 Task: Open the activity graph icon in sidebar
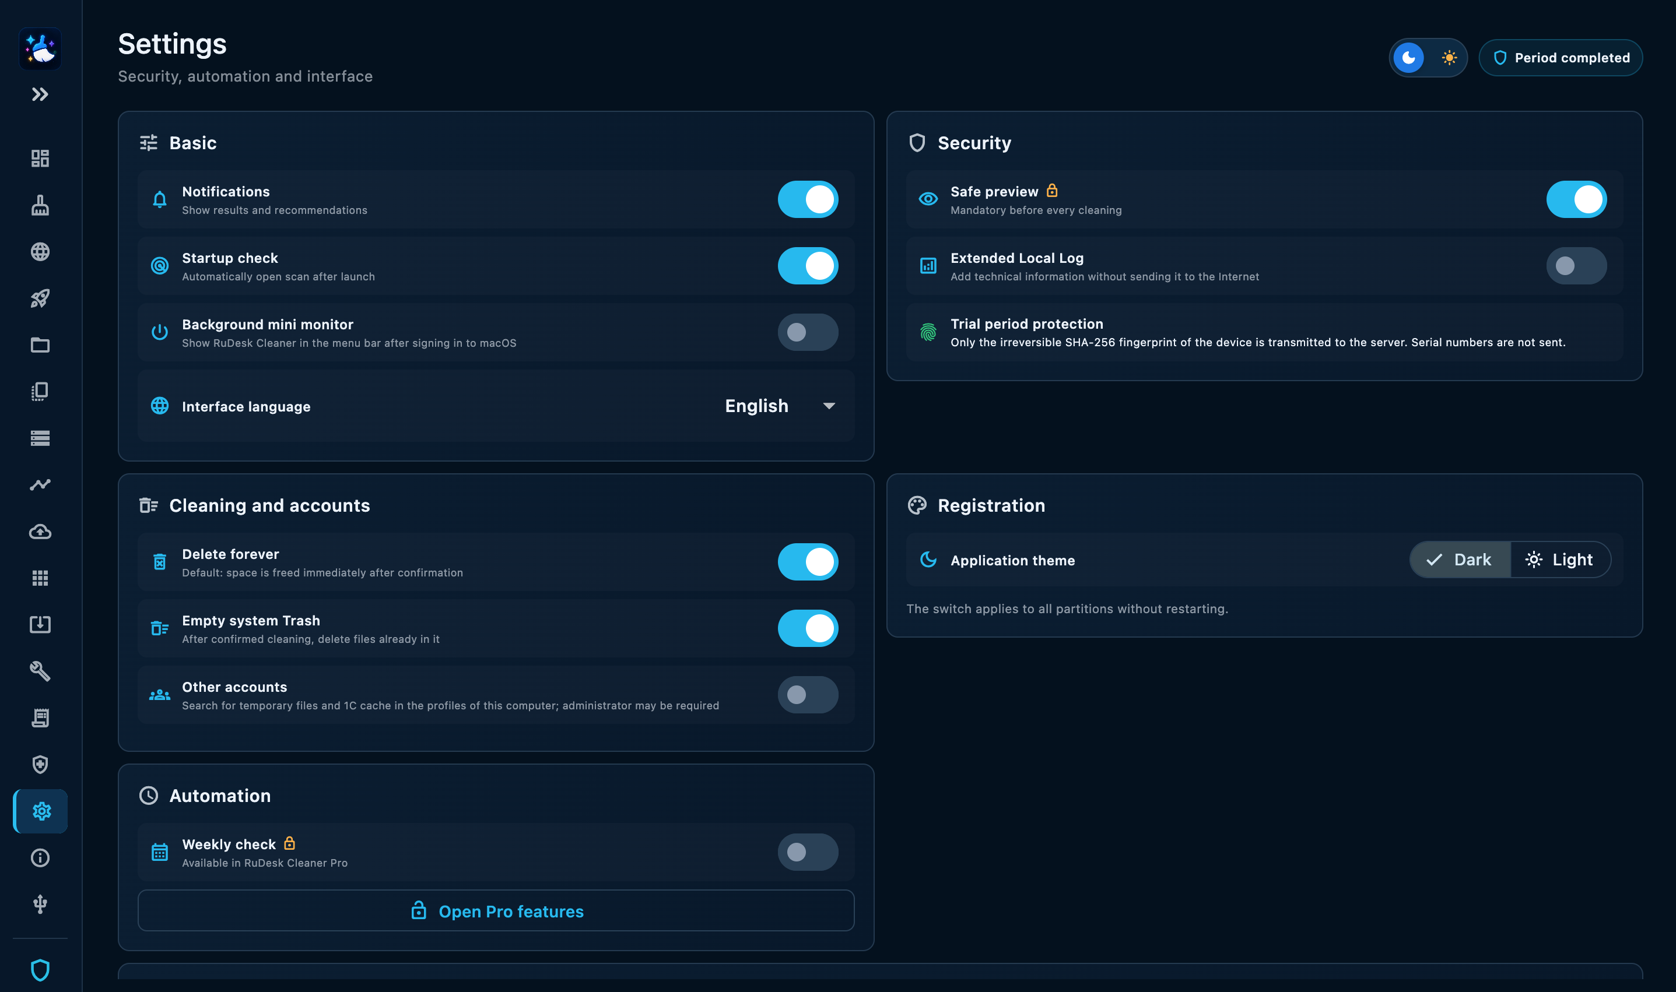(40, 485)
